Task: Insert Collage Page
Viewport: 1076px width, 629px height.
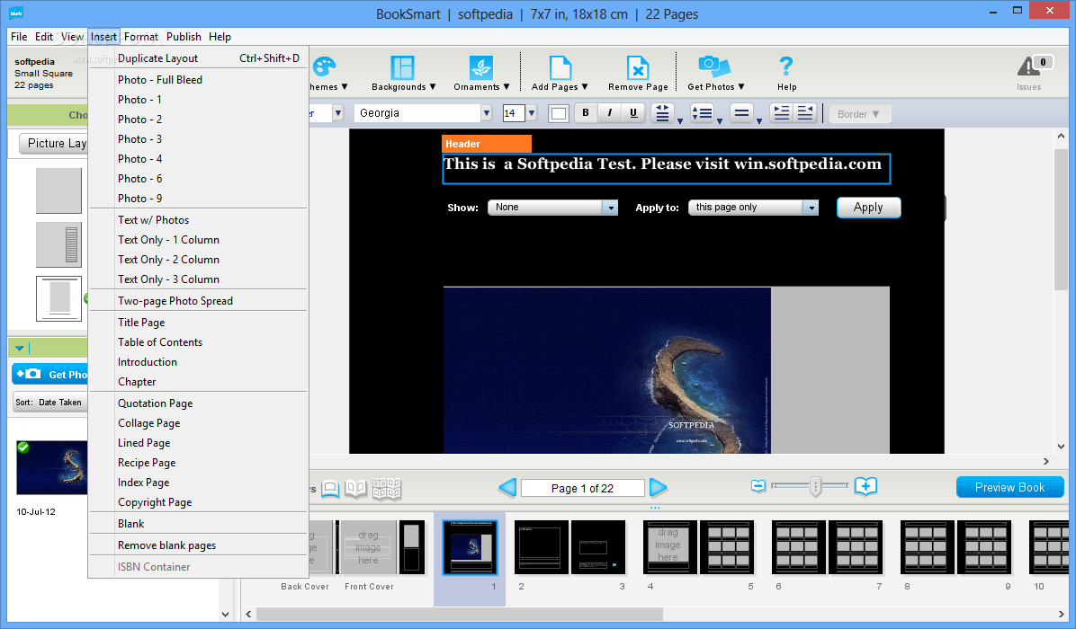Action: click(198, 423)
